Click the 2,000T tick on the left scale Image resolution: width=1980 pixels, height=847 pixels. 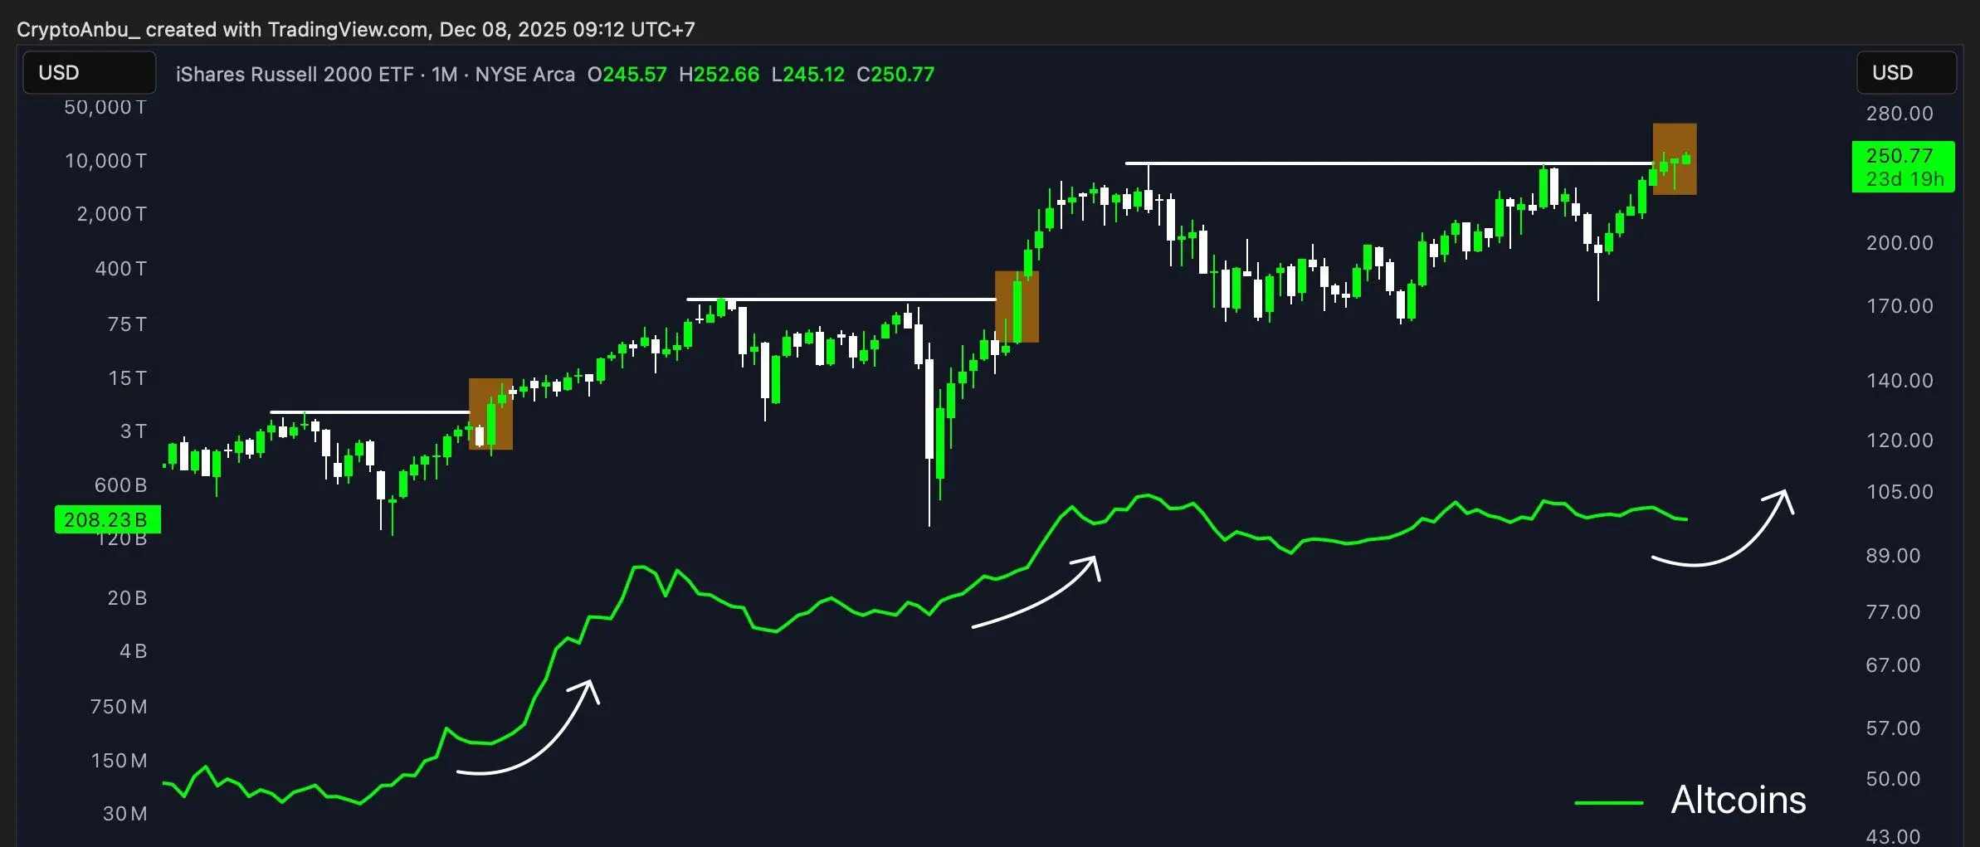(x=111, y=214)
